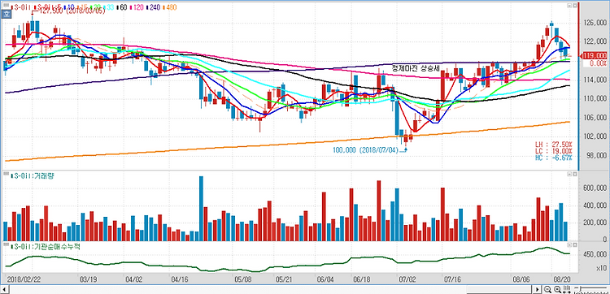Minimize the 기관순매수누적 panel
The image size is (610, 294).
point(569,245)
